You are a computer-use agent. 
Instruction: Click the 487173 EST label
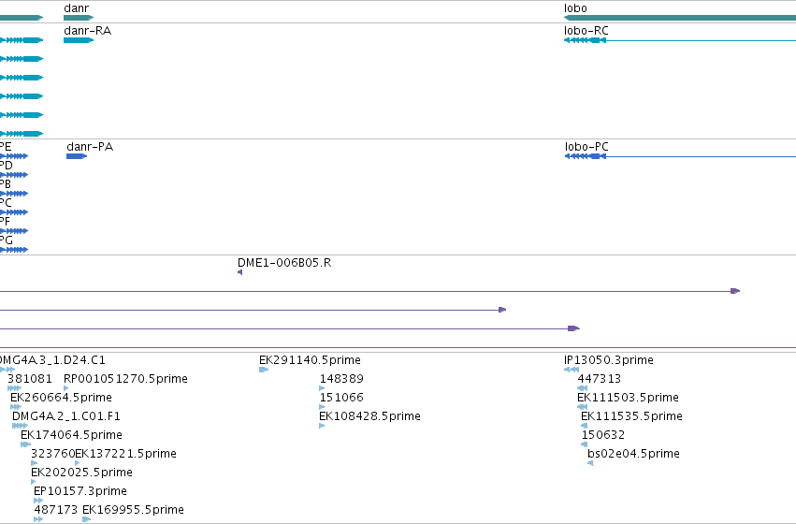56,509
